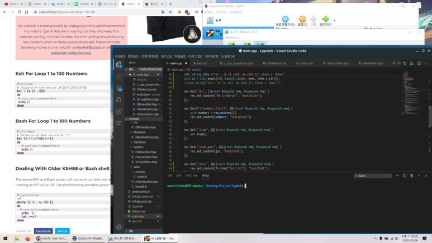Image resolution: width=432 pixels, height=243 pixels.
Task: Maximize the terminal panel with up chevron
Action: tap(419, 176)
